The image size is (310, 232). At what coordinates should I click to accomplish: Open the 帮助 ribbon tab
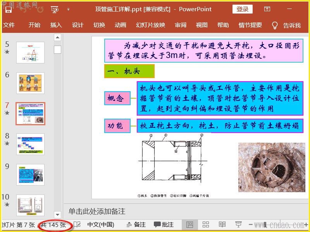223,25
